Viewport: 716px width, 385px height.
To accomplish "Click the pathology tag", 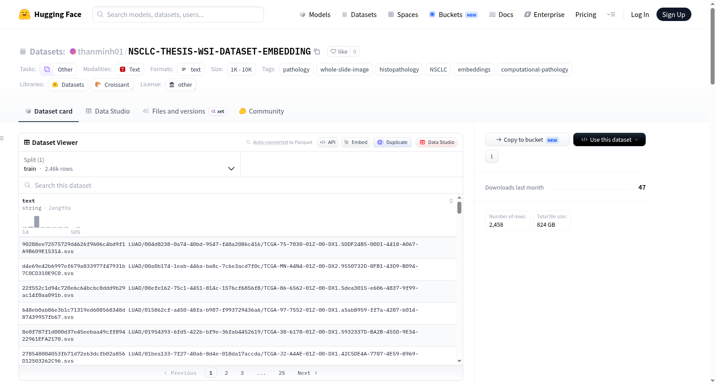I will (296, 69).
